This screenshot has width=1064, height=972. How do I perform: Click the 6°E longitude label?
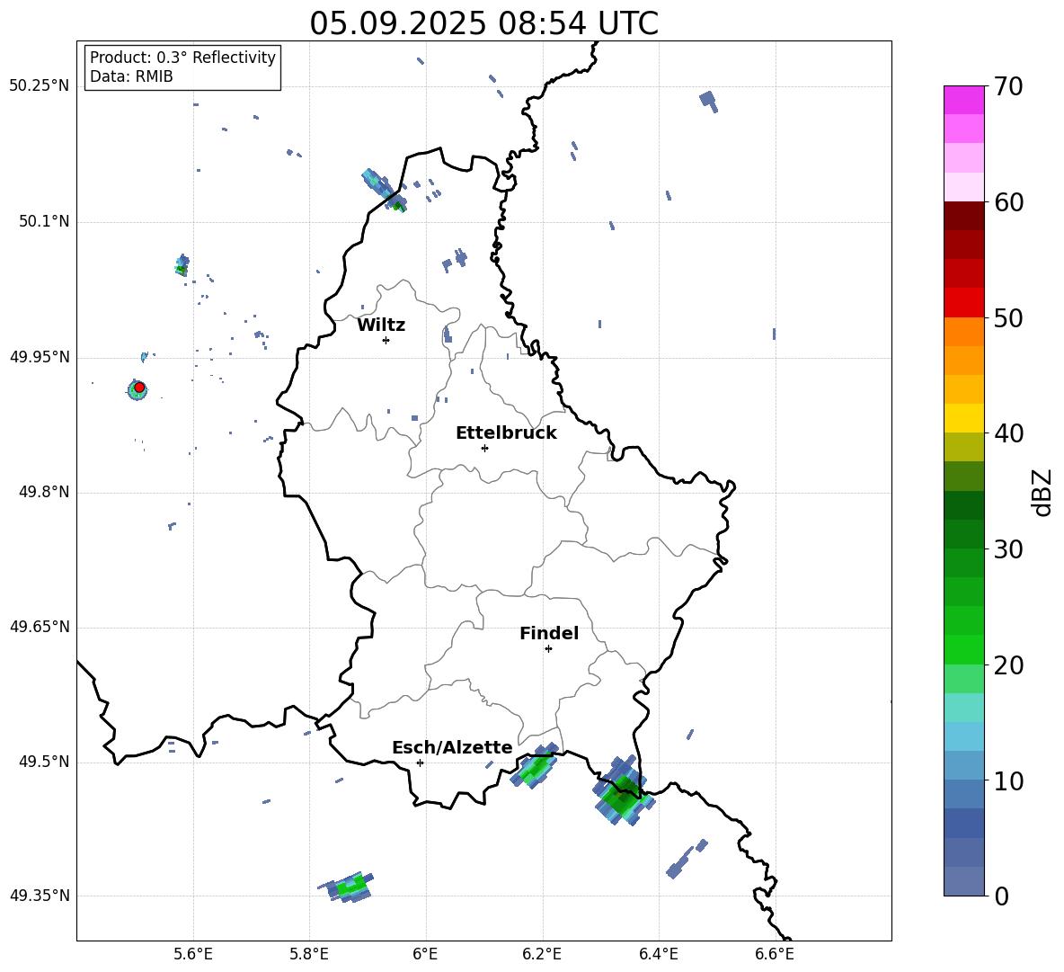pyautogui.click(x=425, y=954)
